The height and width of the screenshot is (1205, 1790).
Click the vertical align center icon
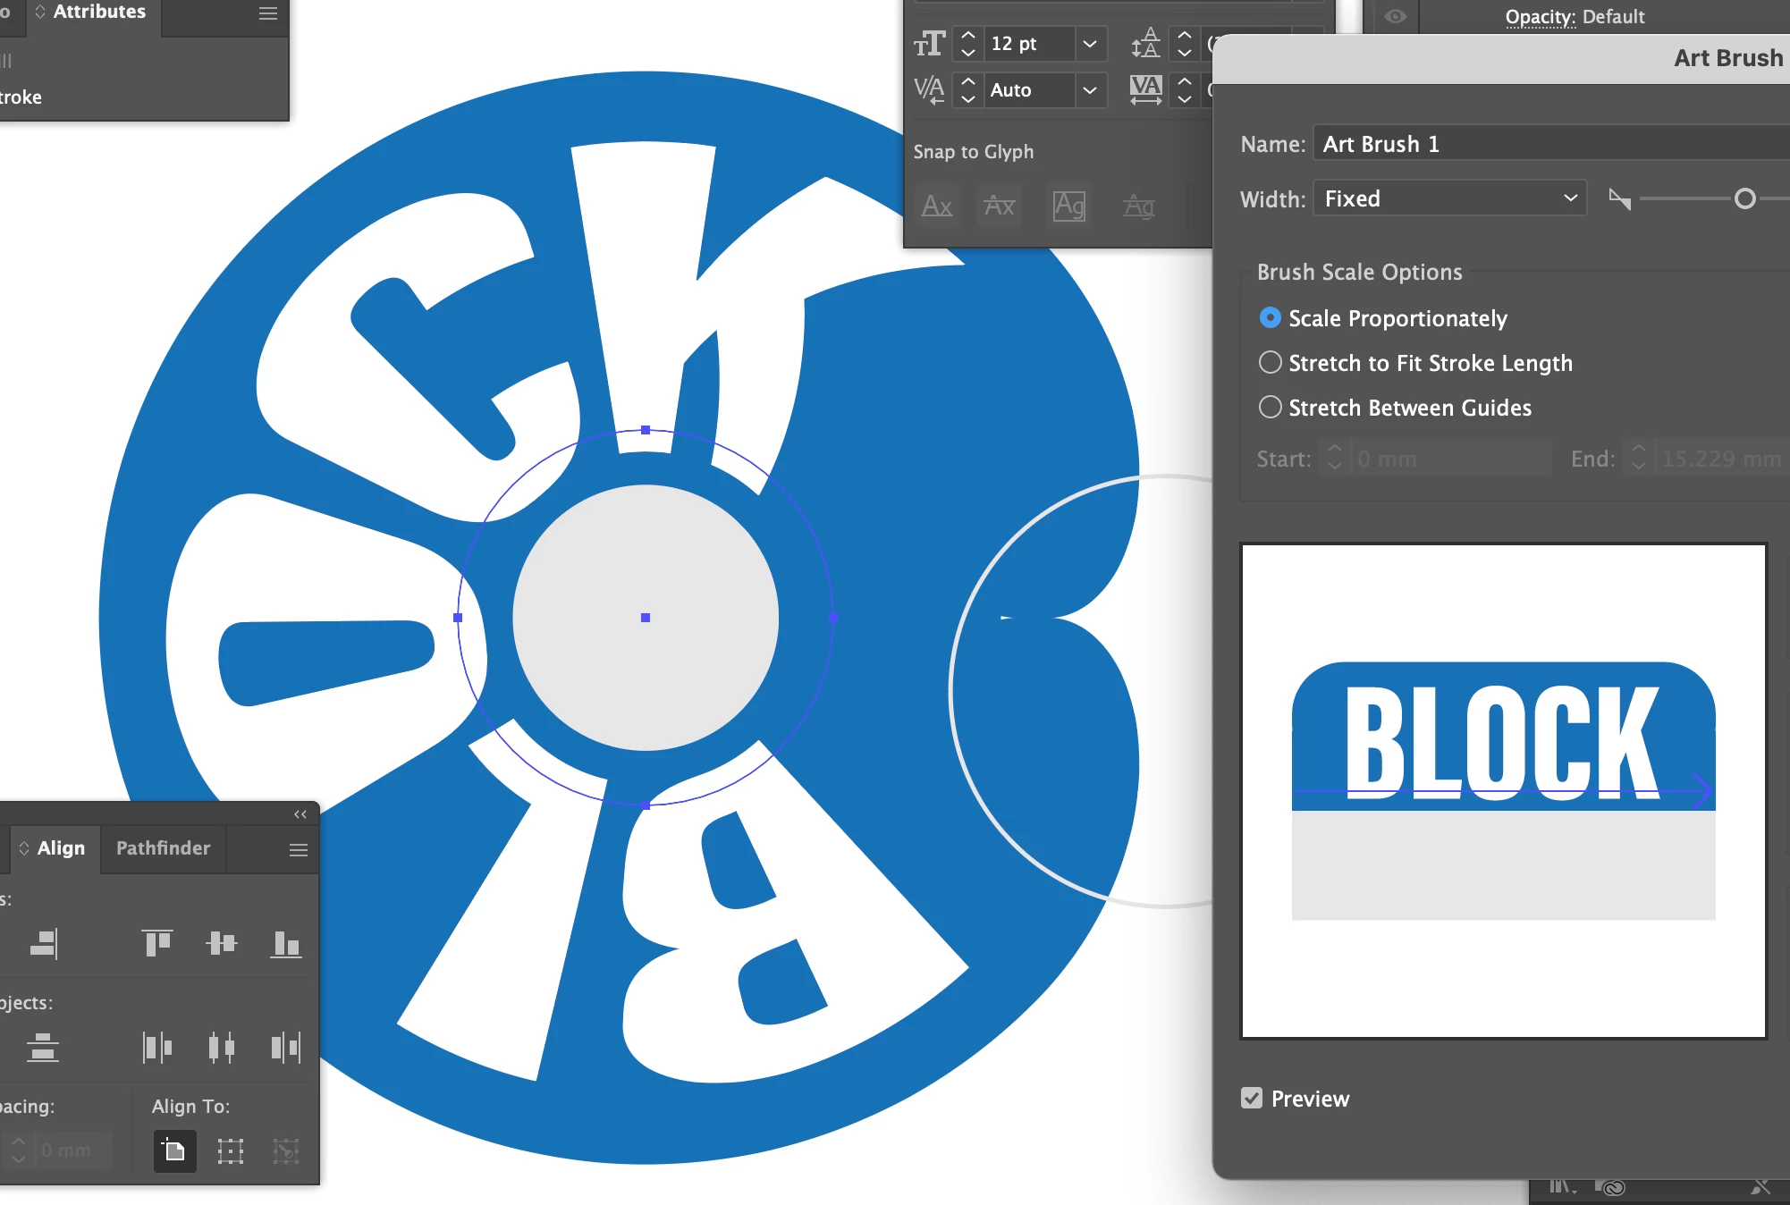(221, 943)
